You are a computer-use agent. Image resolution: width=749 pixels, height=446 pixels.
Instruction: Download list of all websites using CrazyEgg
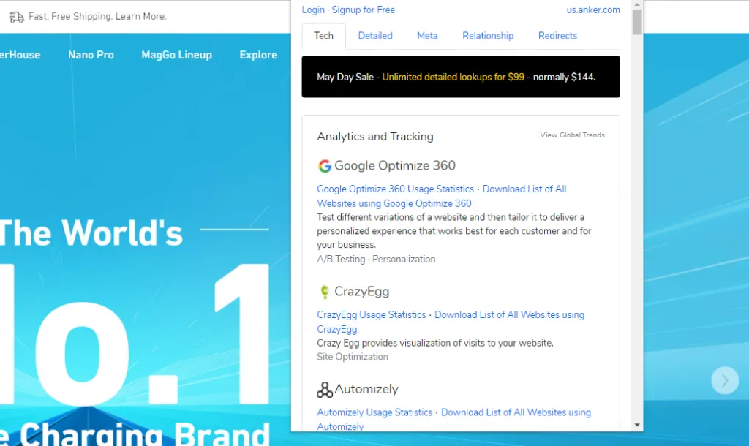pos(451,322)
